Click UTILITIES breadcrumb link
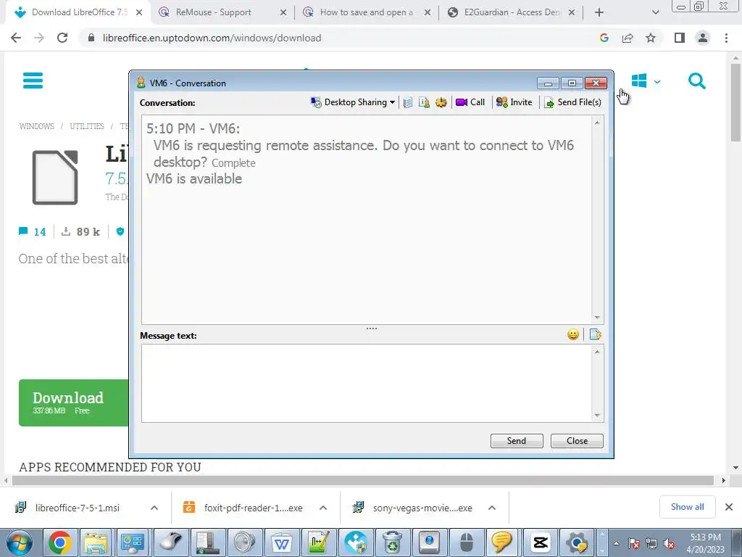The image size is (742, 557). tap(87, 126)
